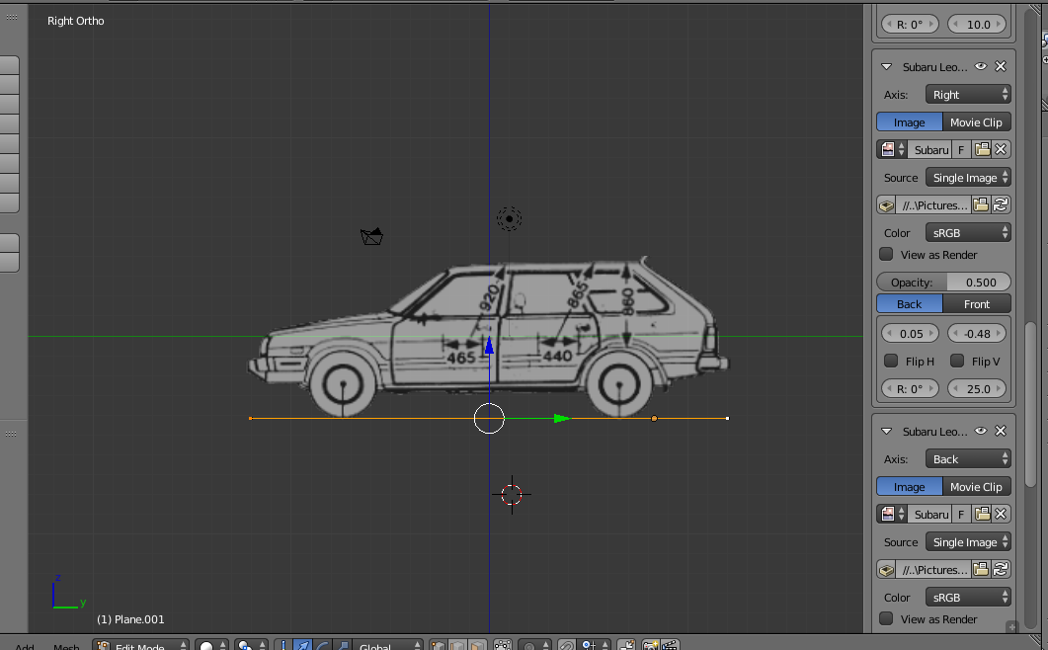Toggle fake user F in Back-axis panel

pyautogui.click(x=961, y=515)
